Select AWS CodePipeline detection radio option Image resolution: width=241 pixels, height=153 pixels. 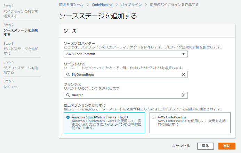[154, 117]
